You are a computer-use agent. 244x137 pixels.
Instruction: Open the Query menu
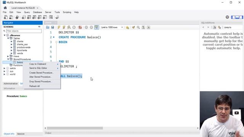(x=27, y=12)
